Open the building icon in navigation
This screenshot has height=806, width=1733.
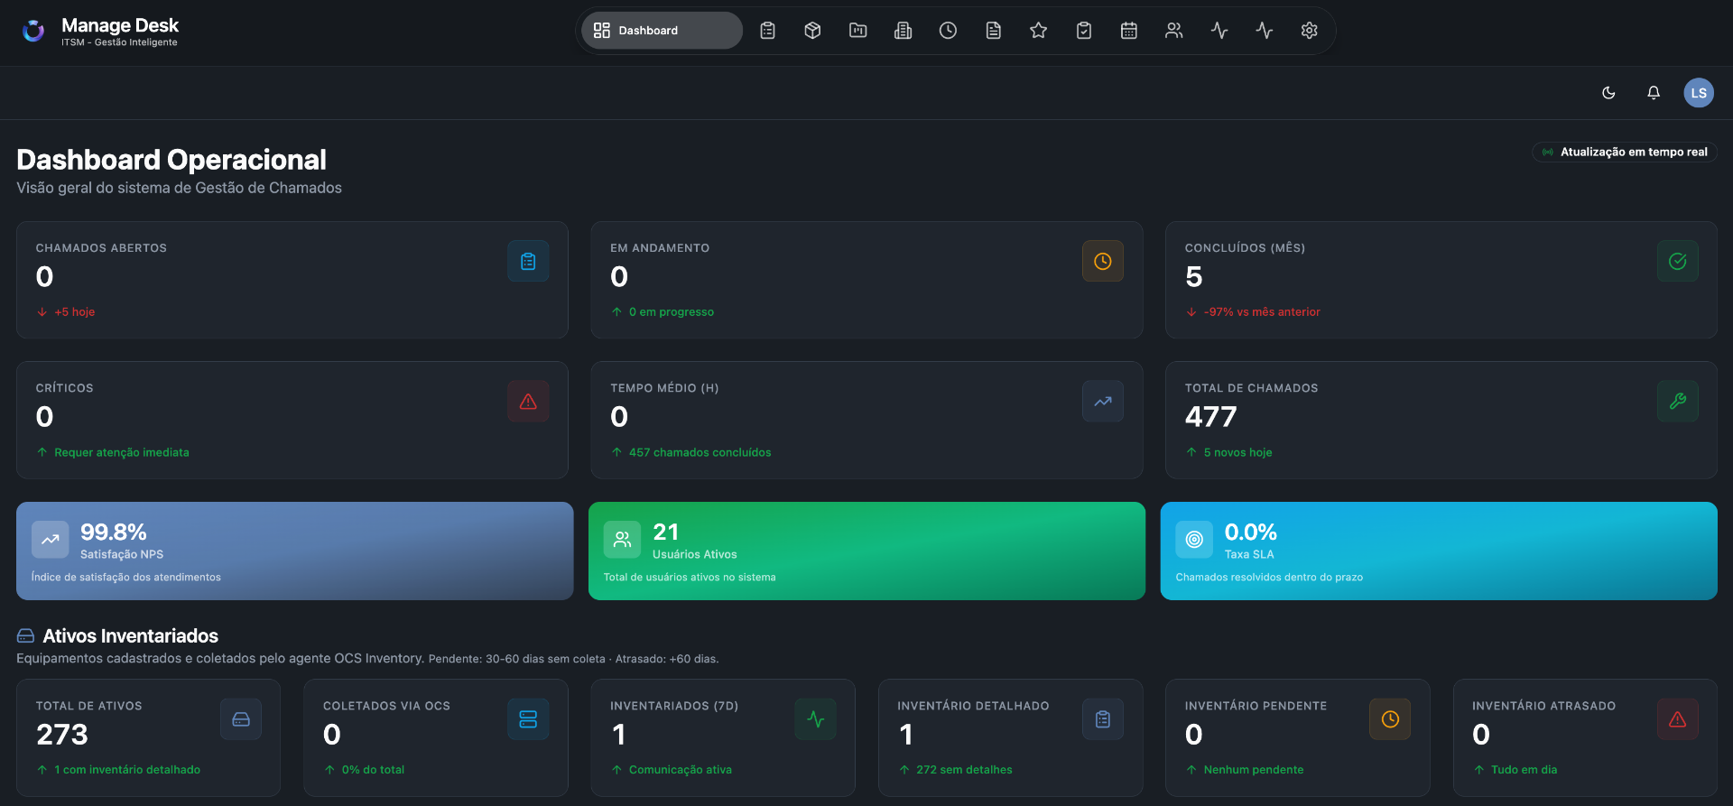tap(904, 31)
